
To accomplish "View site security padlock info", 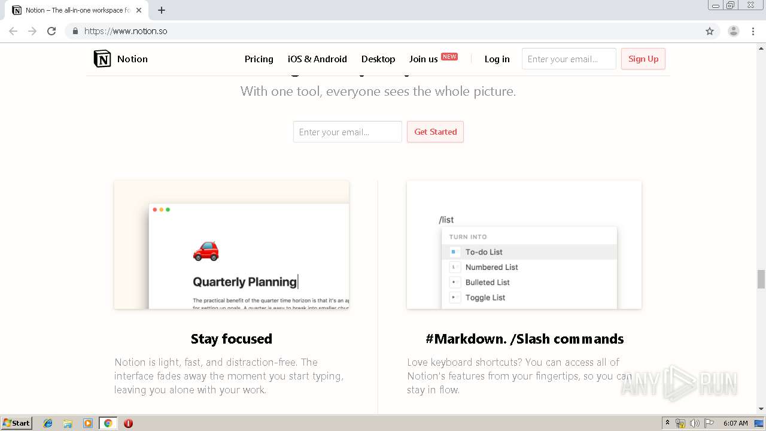I will (75, 31).
